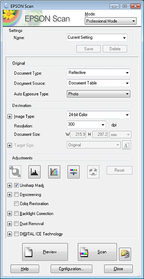Turn on Color Restoration checkbox
Viewport: 144px width, 279px height.
click(x=16, y=204)
